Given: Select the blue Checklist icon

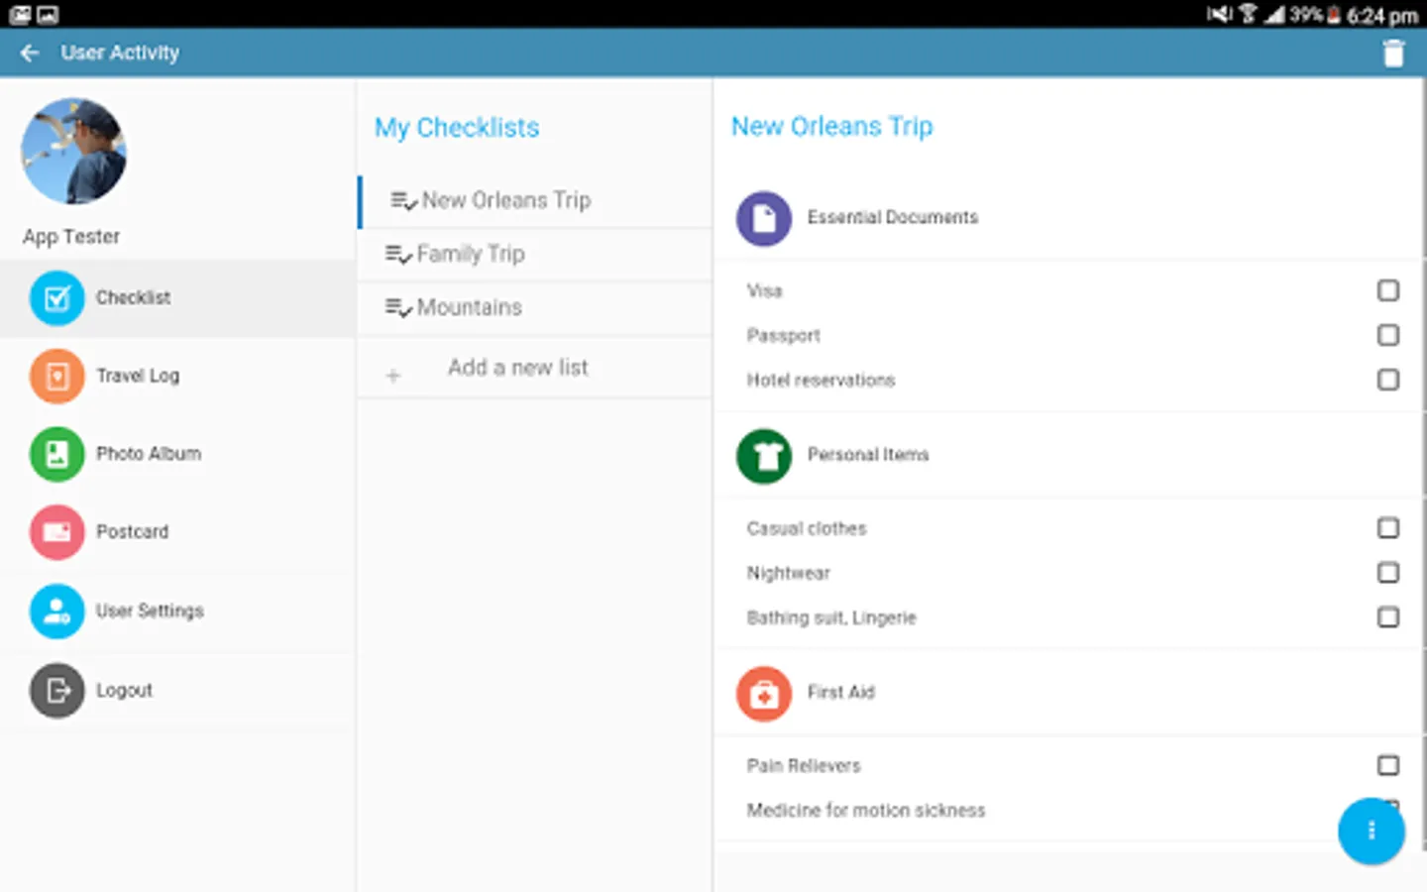Looking at the screenshot, I should (57, 297).
